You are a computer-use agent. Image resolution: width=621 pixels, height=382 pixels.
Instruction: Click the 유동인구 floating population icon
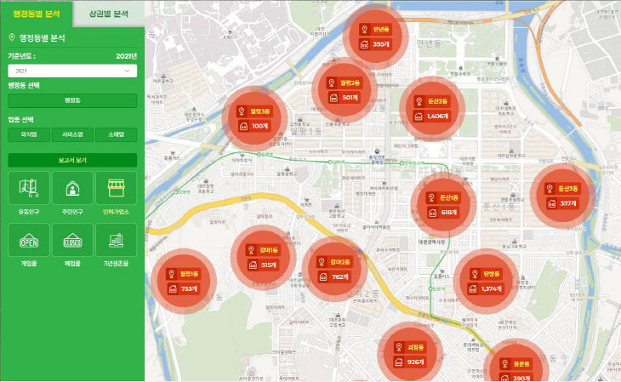[x=28, y=187]
